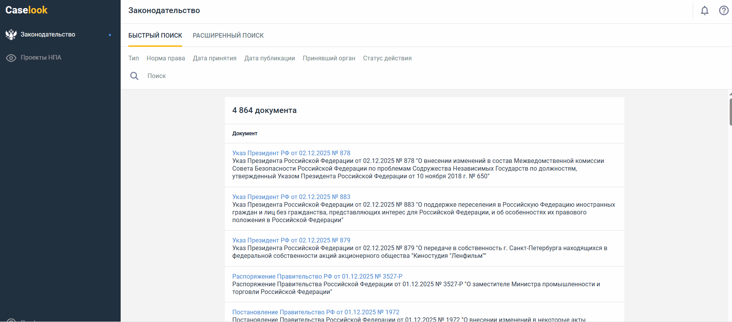This screenshot has width=732, height=322.
Task: Open the Дата публикации filter
Action: pyautogui.click(x=269, y=58)
